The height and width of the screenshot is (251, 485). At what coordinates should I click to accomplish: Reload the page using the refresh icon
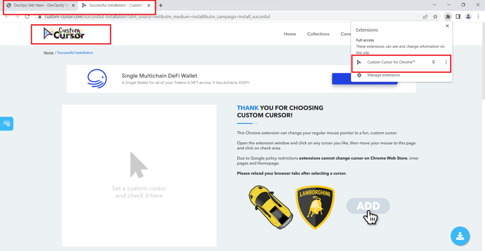coord(27,17)
